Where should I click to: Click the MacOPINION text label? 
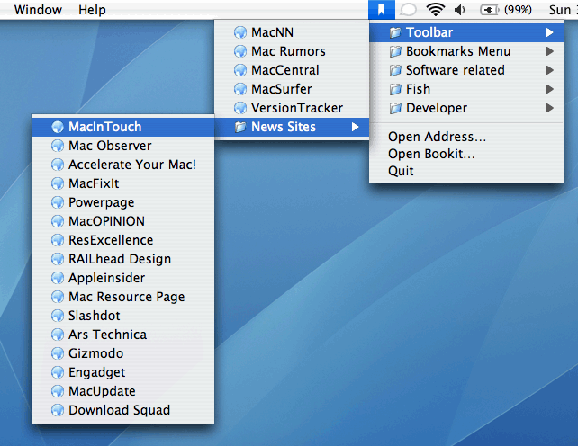[106, 221]
